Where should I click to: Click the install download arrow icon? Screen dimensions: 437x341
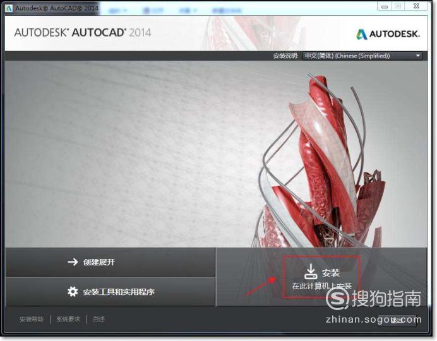311,272
